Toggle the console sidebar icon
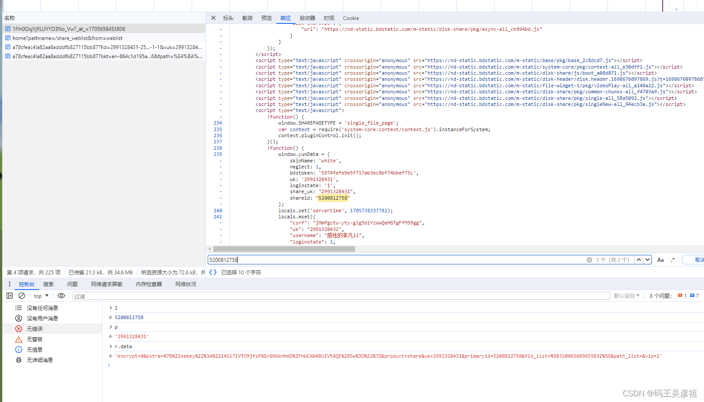 (x=10, y=296)
